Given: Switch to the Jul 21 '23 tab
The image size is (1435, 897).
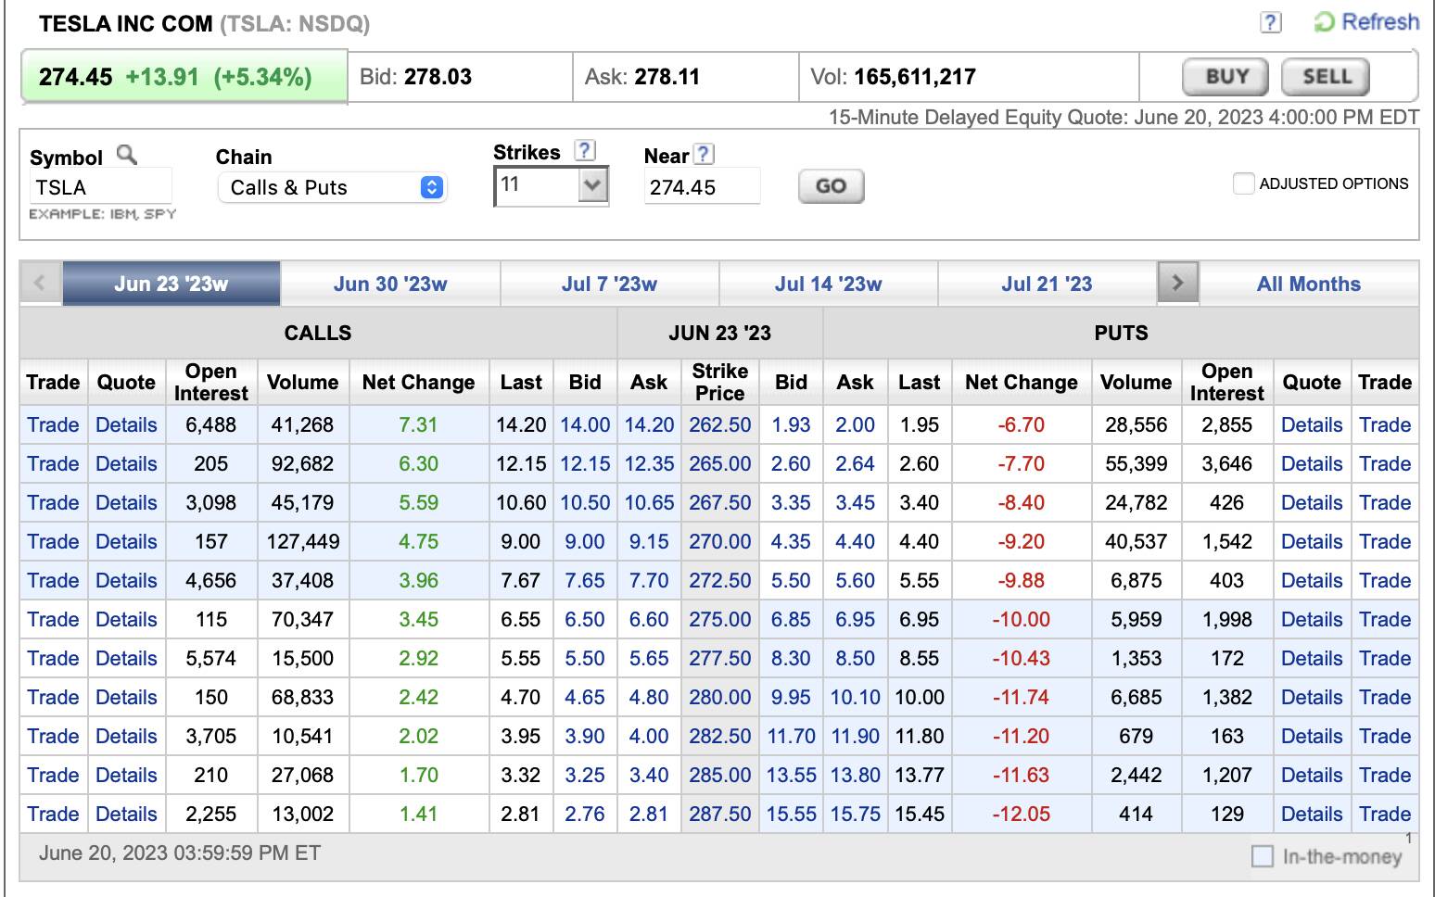Looking at the screenshot, I should pyautogui.click(x=1047, y=284).
